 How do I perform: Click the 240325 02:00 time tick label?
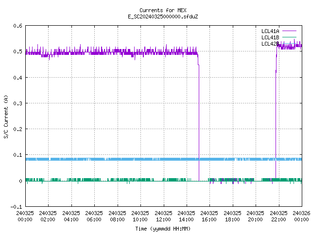click(48, 216)
